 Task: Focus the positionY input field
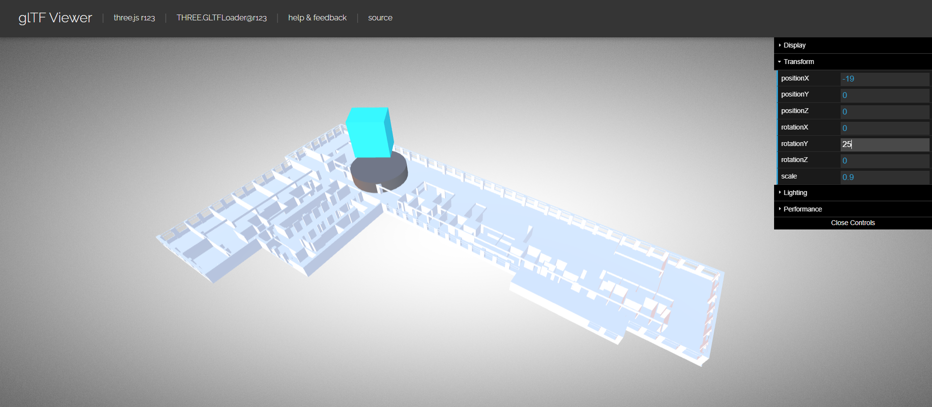884,95
